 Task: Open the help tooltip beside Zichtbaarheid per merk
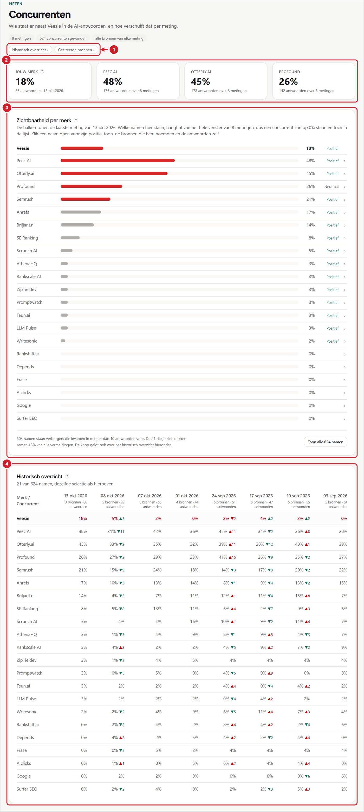pyautogui.click(x=76, y=120)
